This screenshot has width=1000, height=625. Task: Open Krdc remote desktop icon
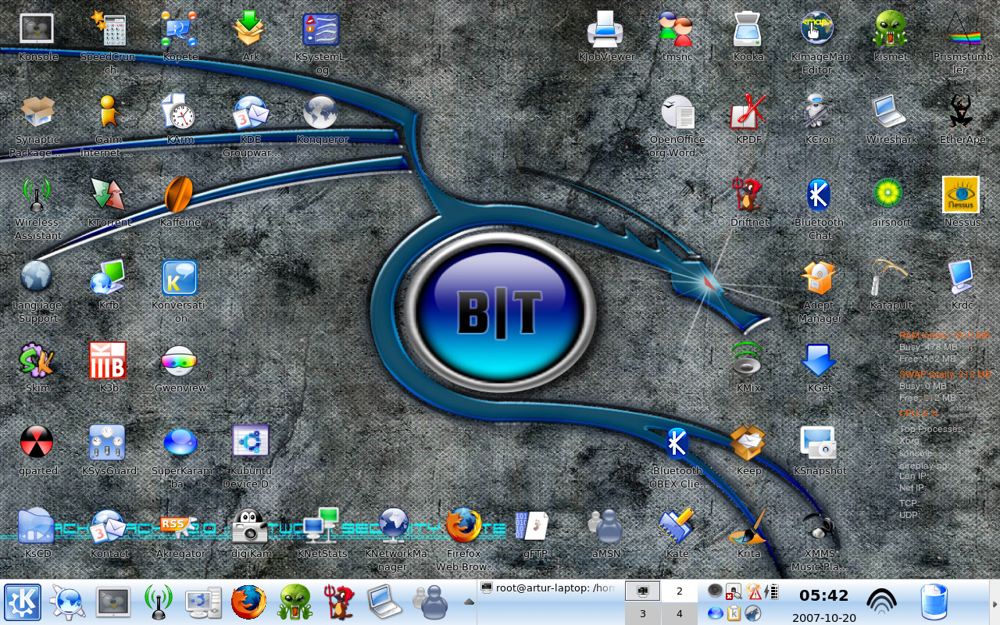pos(962,277)
